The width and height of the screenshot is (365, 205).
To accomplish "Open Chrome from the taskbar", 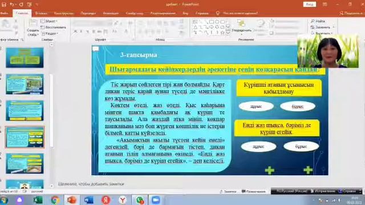I will pos(55,200).
